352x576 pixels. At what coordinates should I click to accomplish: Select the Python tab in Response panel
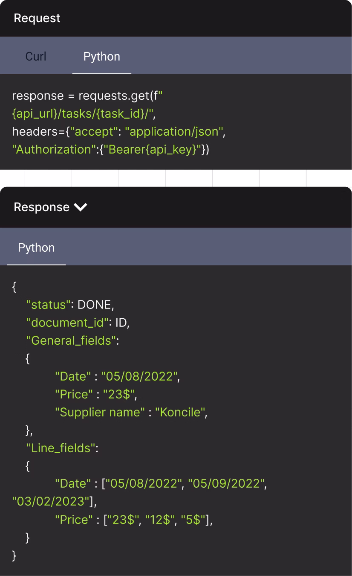(36, 247)
